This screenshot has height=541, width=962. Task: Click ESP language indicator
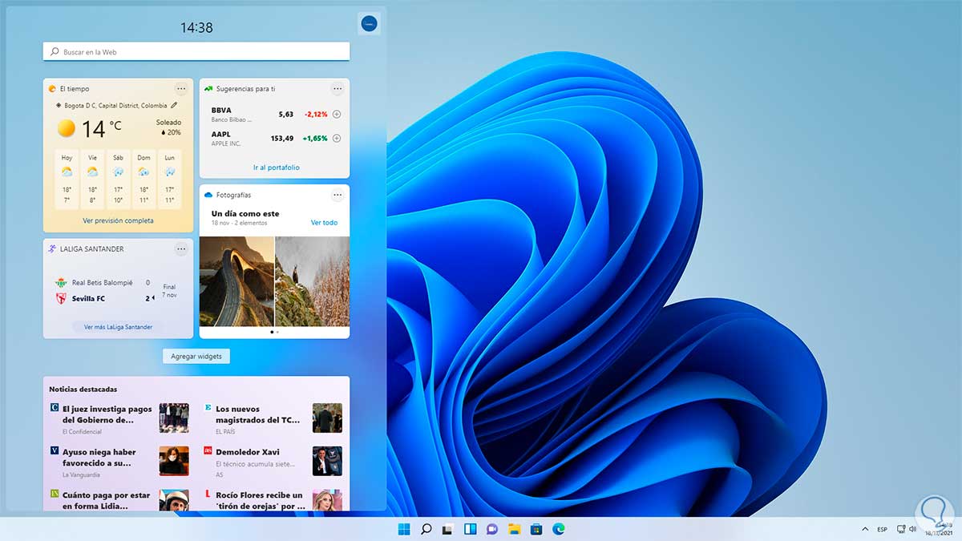[883, 529]
